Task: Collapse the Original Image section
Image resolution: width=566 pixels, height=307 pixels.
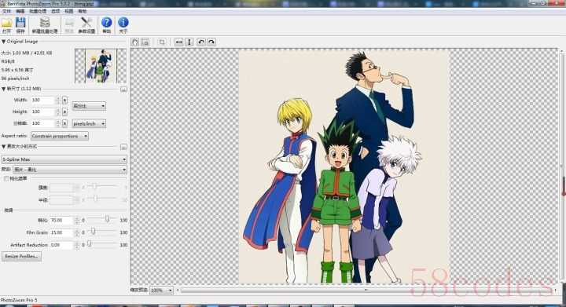Action: point(4,42)
